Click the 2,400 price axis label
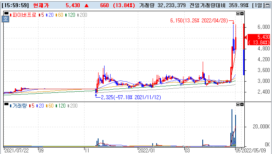 point(264,92)
